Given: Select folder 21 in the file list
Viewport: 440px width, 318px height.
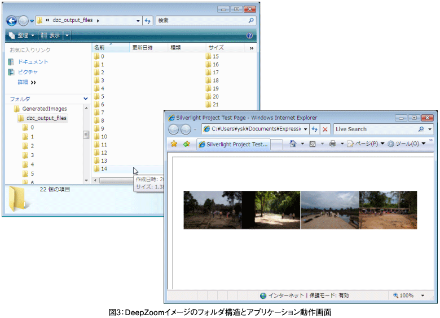Looking at the screenshot, I should click(x=212, y=105).
